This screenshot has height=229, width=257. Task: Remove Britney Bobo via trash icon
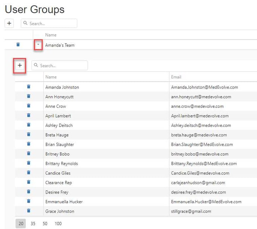click(29, 154)
